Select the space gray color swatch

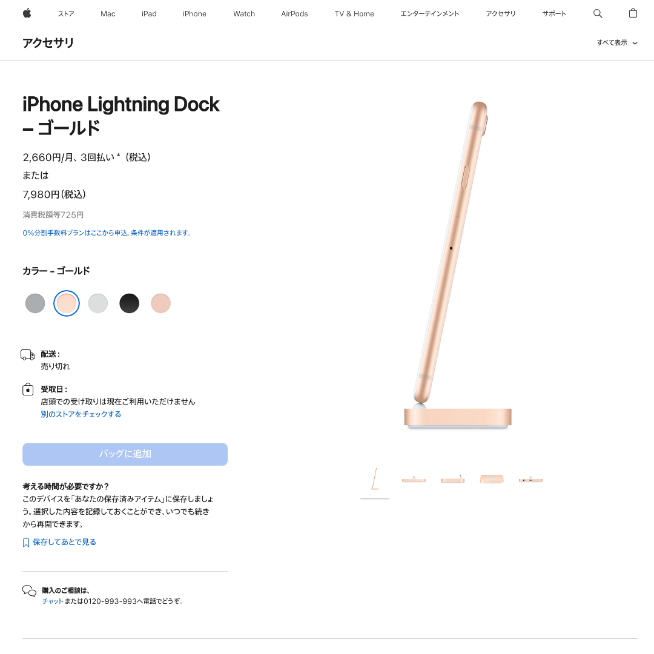tap(35, 303)
